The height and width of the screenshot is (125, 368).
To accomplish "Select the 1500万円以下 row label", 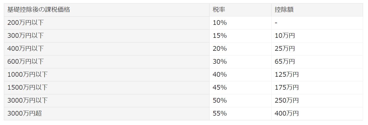I will tap(27, 87).
